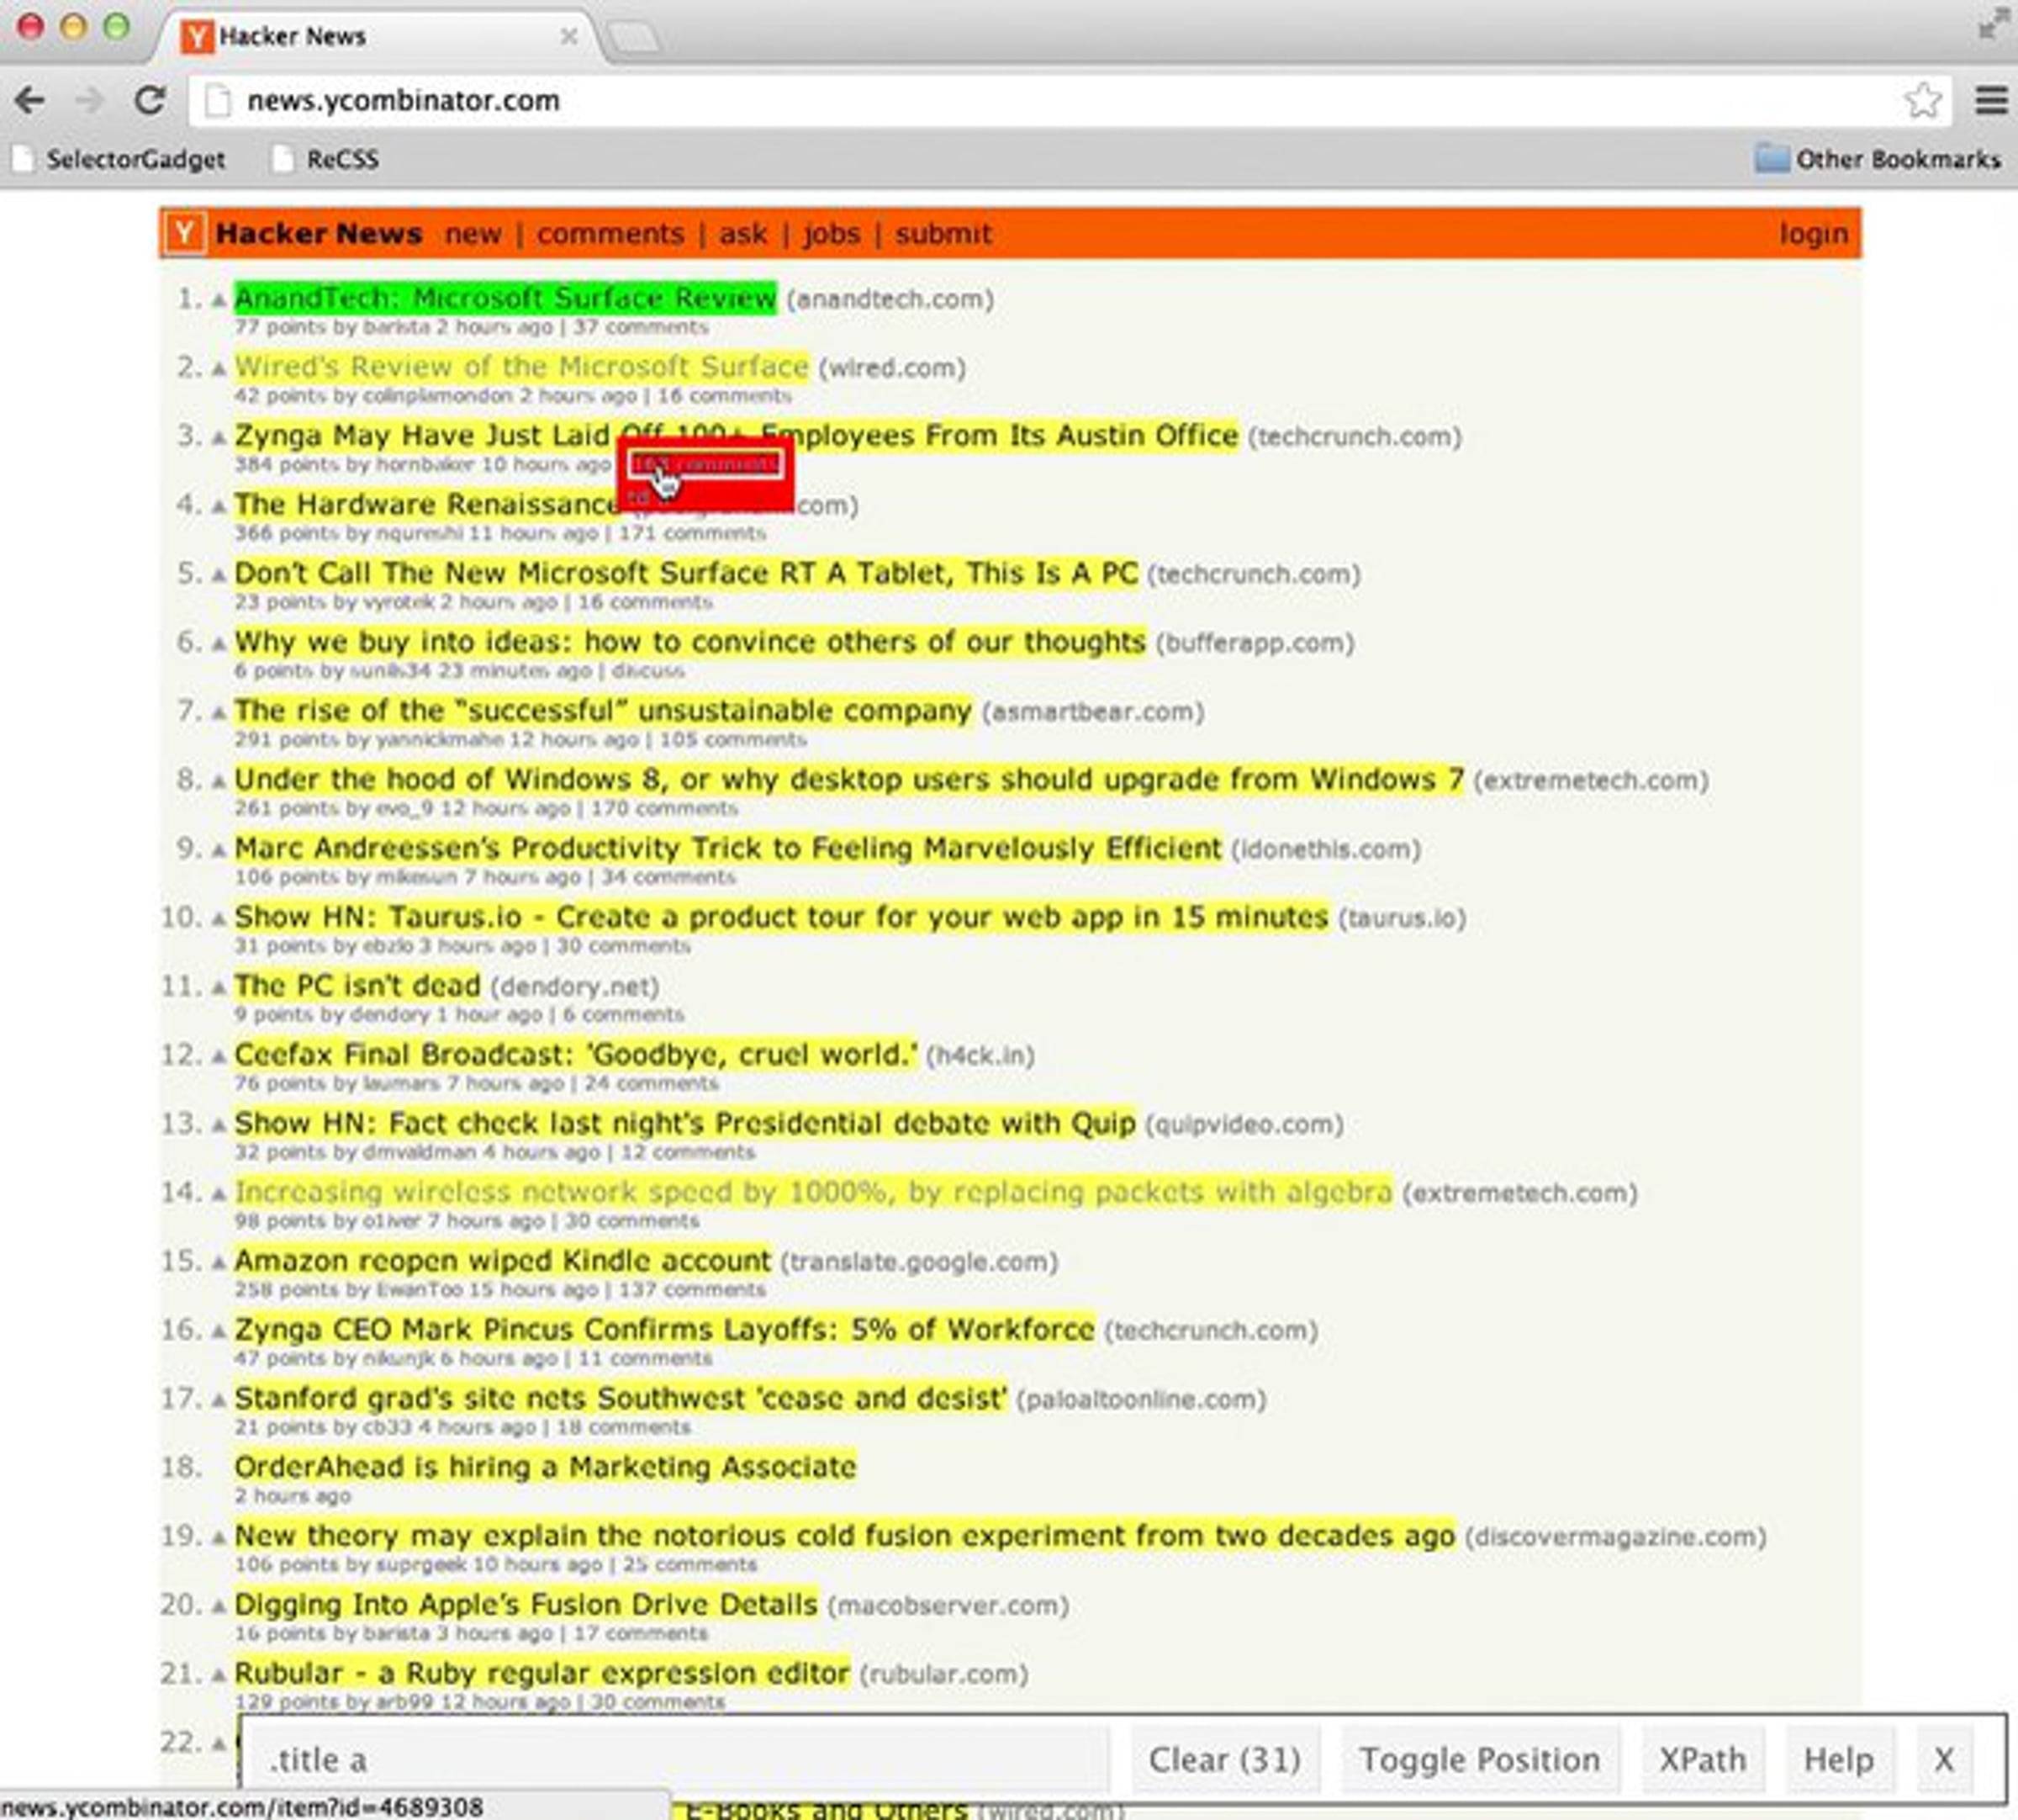Click the fullscreen arrows icon in the title bar
This screenshot has height=1820, width=2018.
point(1992,24)
